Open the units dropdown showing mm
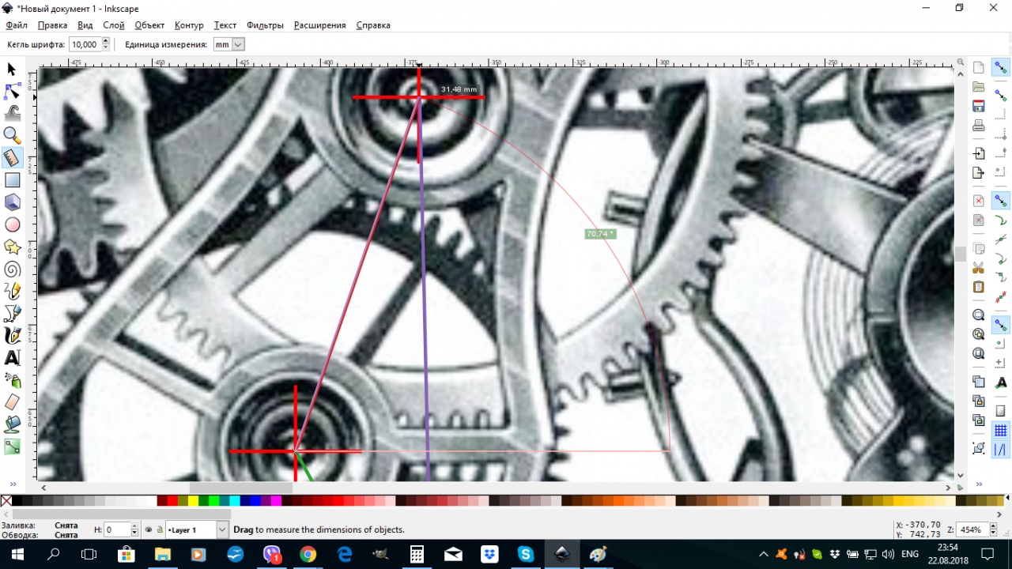The image size is (1012, 569). pos(228,44)
